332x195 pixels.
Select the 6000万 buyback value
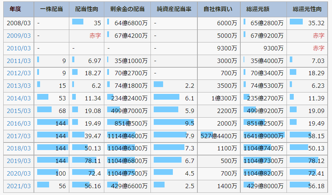pyautogui.click(x=227, y=23)
